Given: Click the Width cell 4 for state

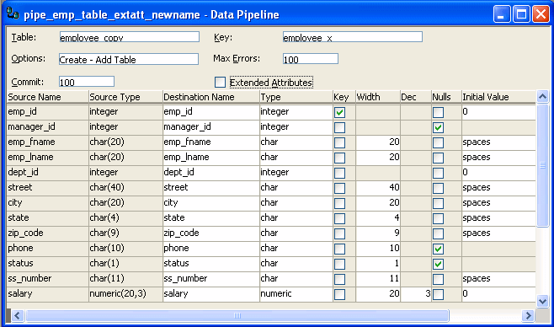Looking at the screenshot, I should click(378, 218).
